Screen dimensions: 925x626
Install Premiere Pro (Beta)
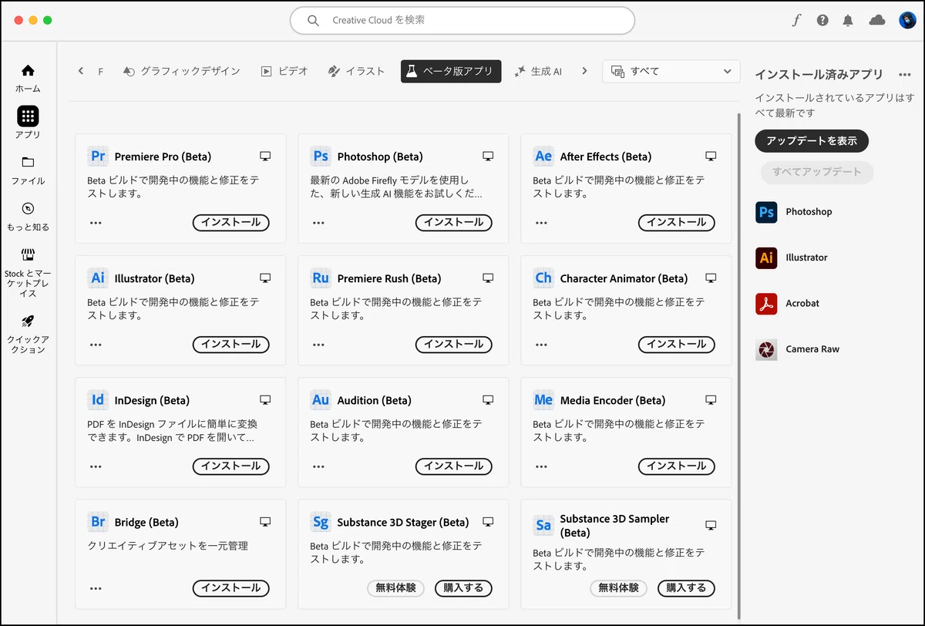tap(230, 222)
